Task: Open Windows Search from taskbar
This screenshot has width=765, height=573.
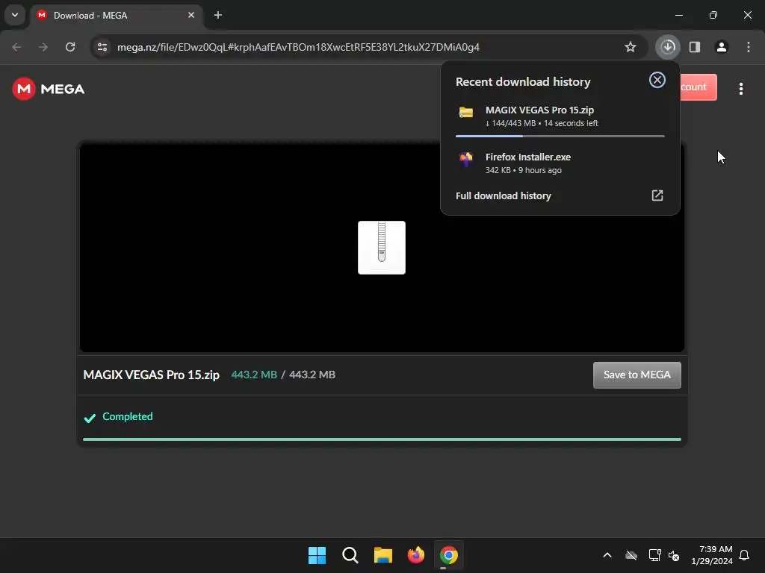Action: (350, 555)
